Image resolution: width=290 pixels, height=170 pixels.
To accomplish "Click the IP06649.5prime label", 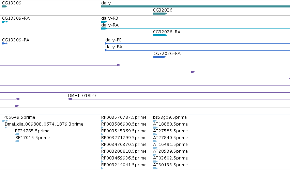I will pos(19,117).
